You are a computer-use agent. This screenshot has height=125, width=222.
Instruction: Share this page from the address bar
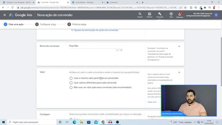tap(181, 8)
